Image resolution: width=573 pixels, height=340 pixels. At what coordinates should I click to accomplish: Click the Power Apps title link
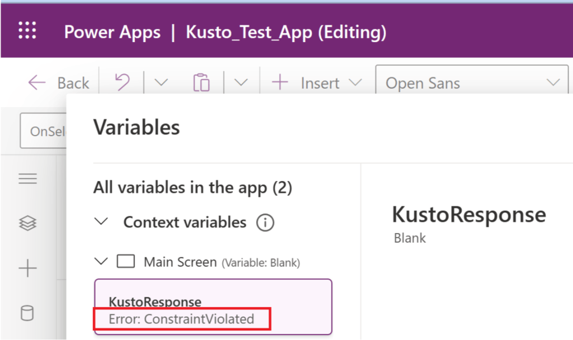point(113,32)
